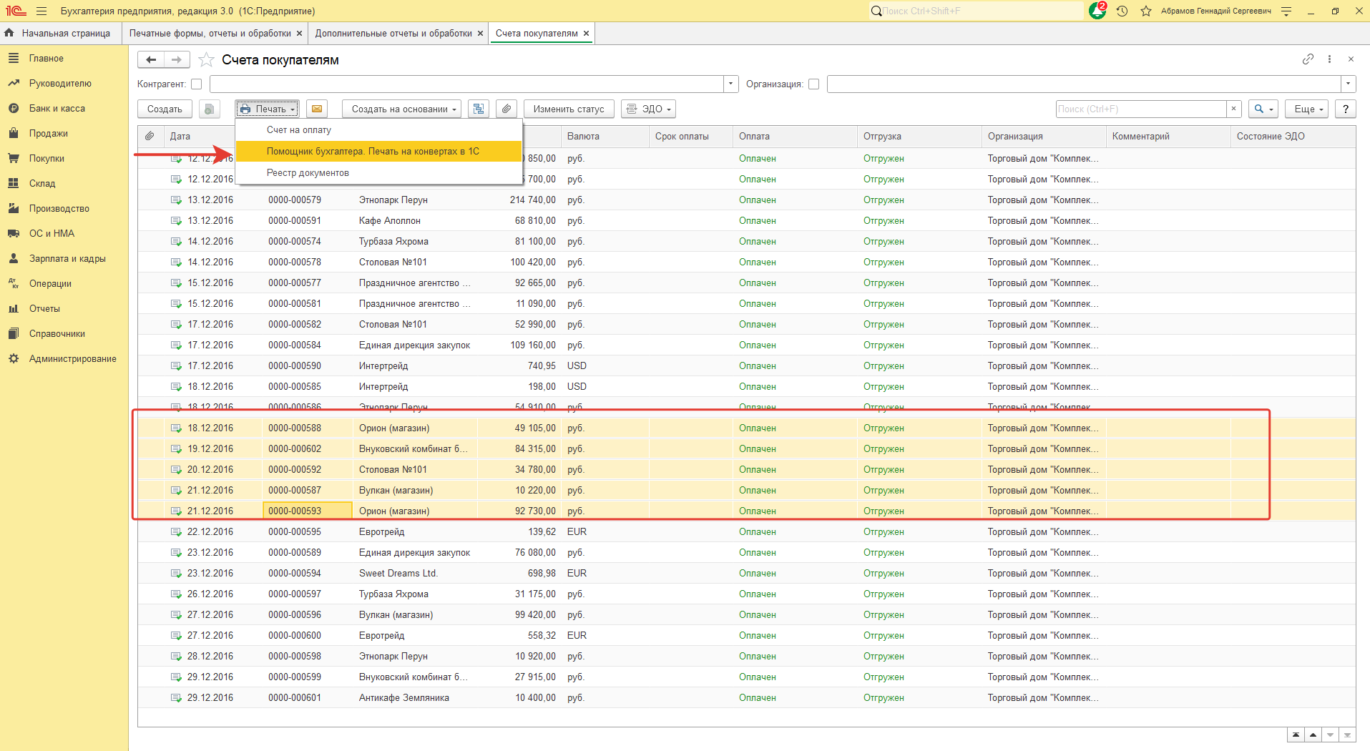The width and height of the screenshot is (1370, 751).
Task: Expand the Еще menu
Action: 1308,109
